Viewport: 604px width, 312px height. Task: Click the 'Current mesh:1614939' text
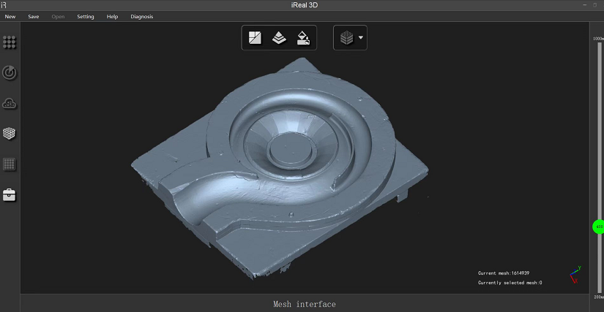504,273
